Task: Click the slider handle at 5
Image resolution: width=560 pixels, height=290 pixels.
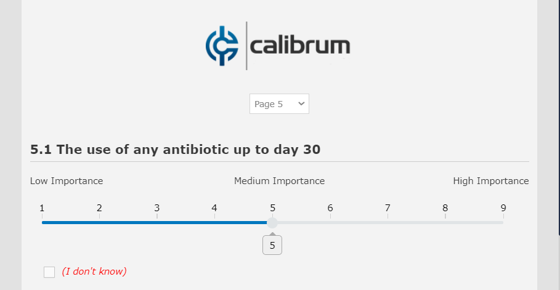Action: (x=272, y=222)
